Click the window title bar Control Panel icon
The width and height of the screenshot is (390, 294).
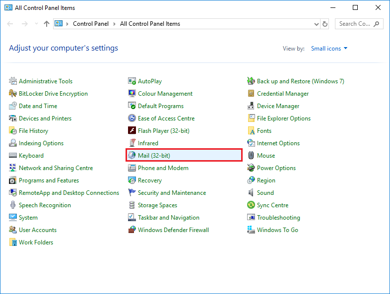[8, 8]
